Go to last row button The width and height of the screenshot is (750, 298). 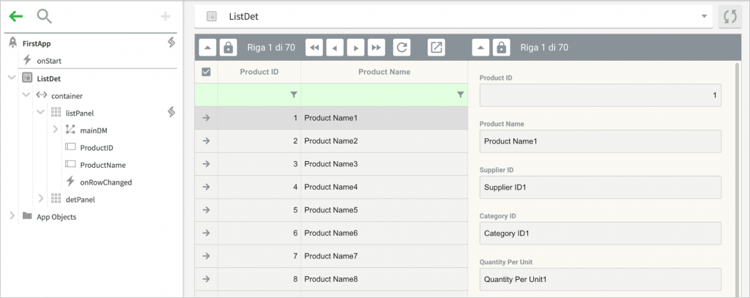[x=376, y=48]
